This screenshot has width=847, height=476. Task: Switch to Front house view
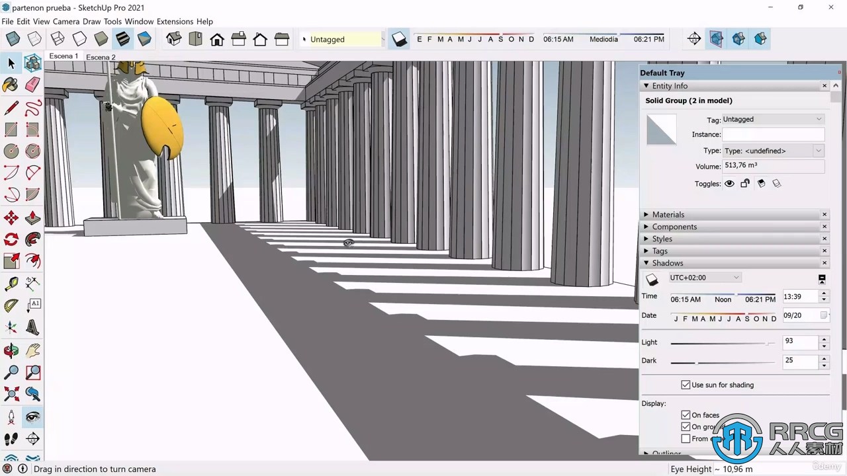(217, 39)
